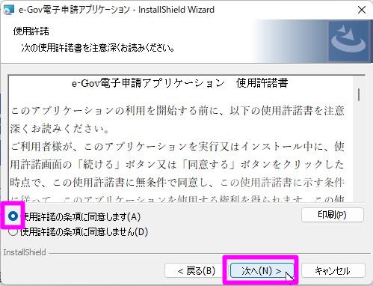The height and width of the screenshot is (286, 373).
Task: Click the license heading e-Gov電子申請アプリケーション 使用許諾書
Action: click(179, 83)
